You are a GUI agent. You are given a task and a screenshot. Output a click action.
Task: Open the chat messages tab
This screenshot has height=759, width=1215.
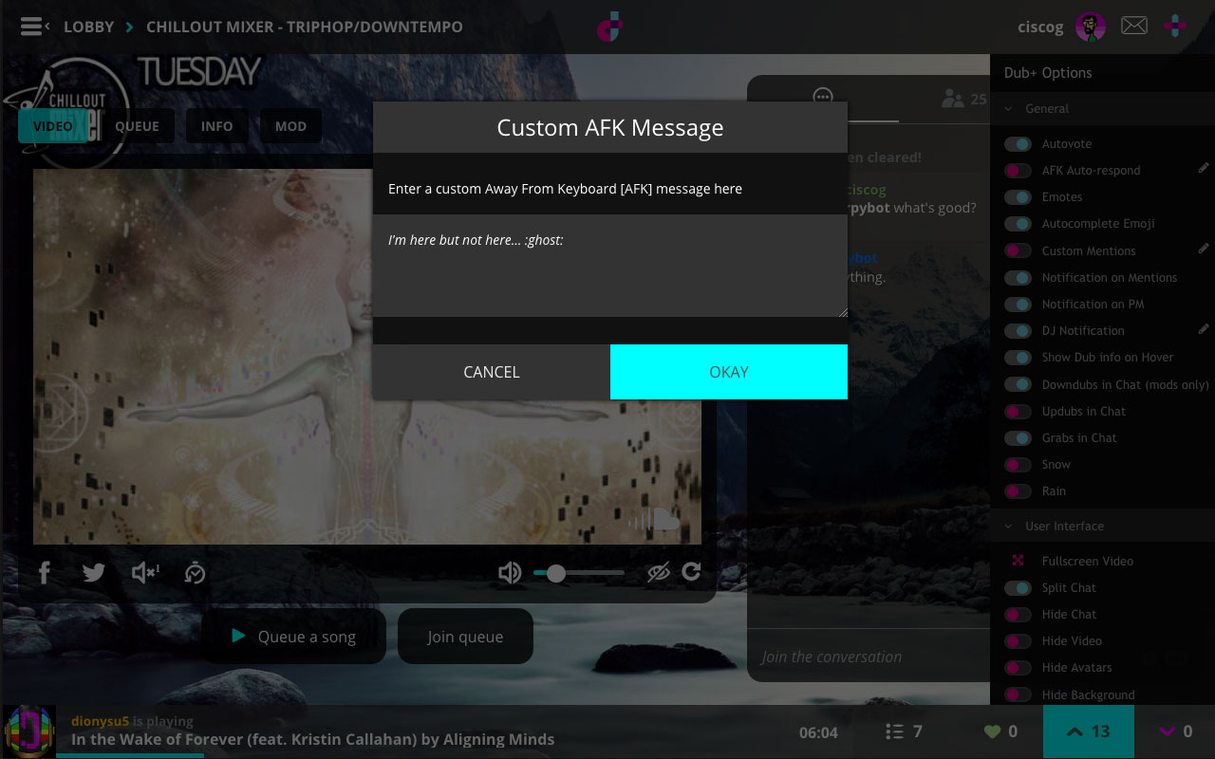(x=823, y=98)
